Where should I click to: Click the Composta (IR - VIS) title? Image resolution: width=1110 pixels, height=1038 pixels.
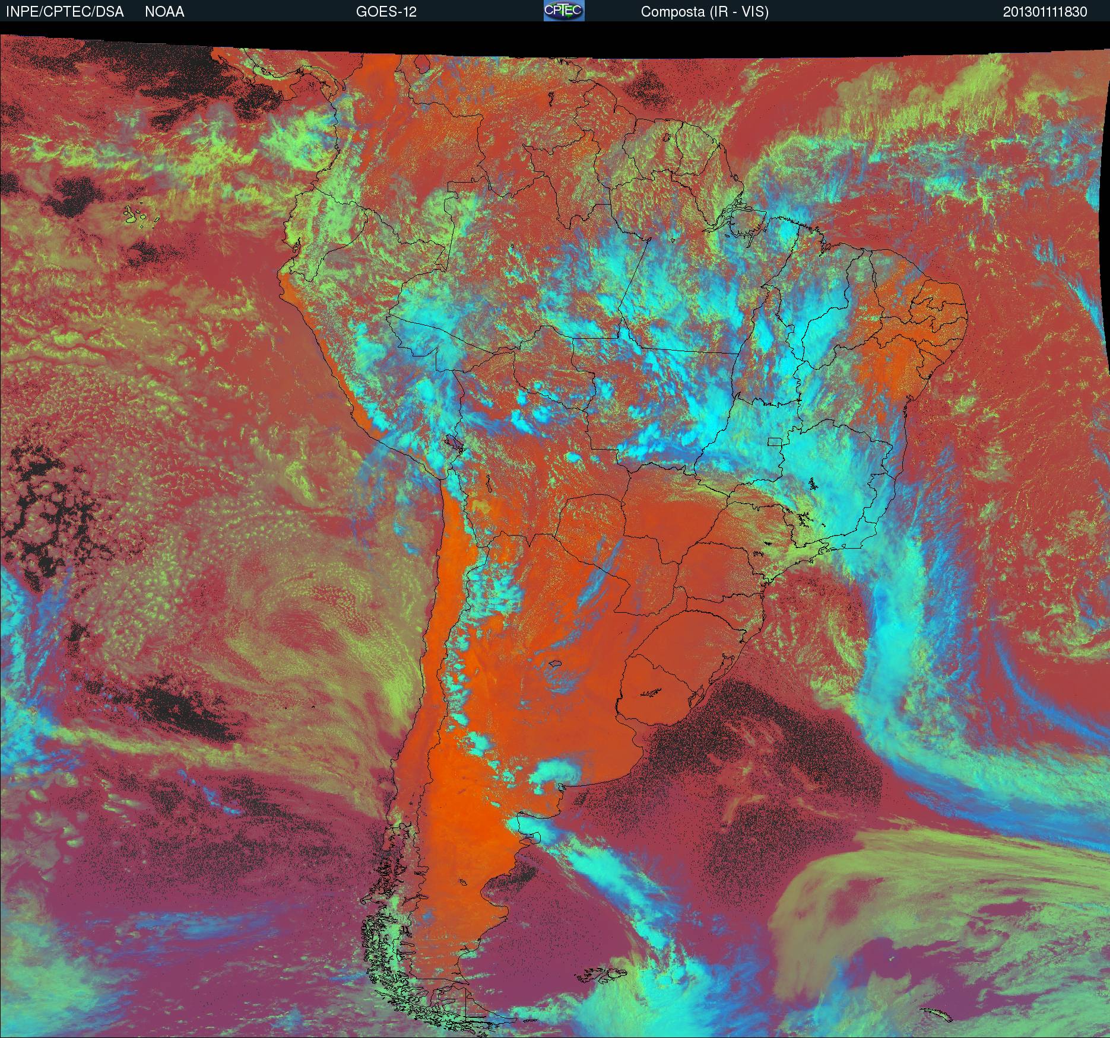(705, 12)
